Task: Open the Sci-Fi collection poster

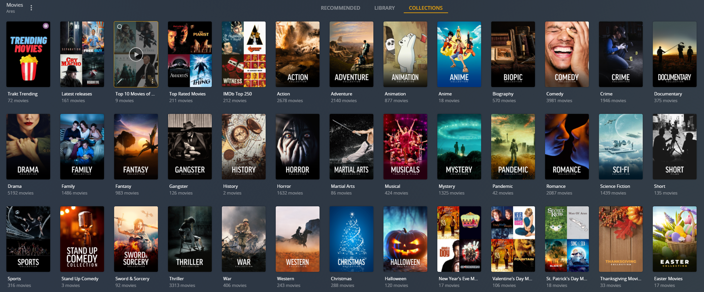Action: coord(621,147)
